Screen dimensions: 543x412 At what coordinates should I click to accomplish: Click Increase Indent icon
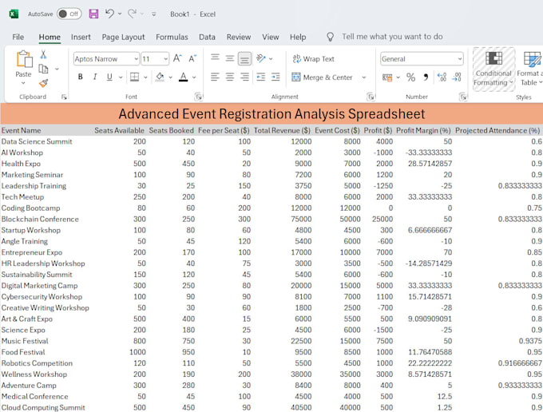(x=275, y=77)
